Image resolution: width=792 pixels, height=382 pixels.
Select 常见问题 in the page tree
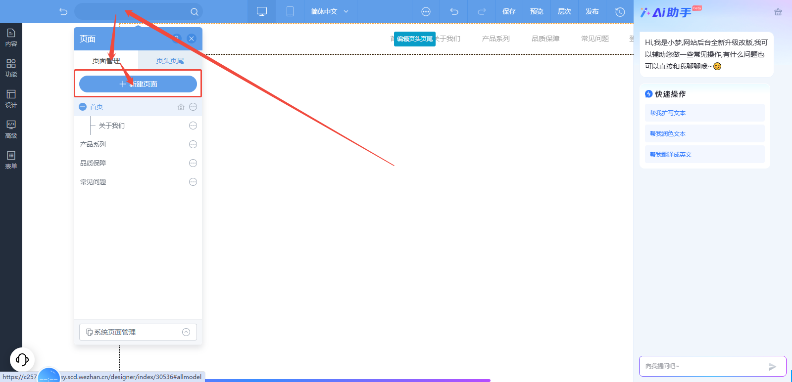(93, 182)
